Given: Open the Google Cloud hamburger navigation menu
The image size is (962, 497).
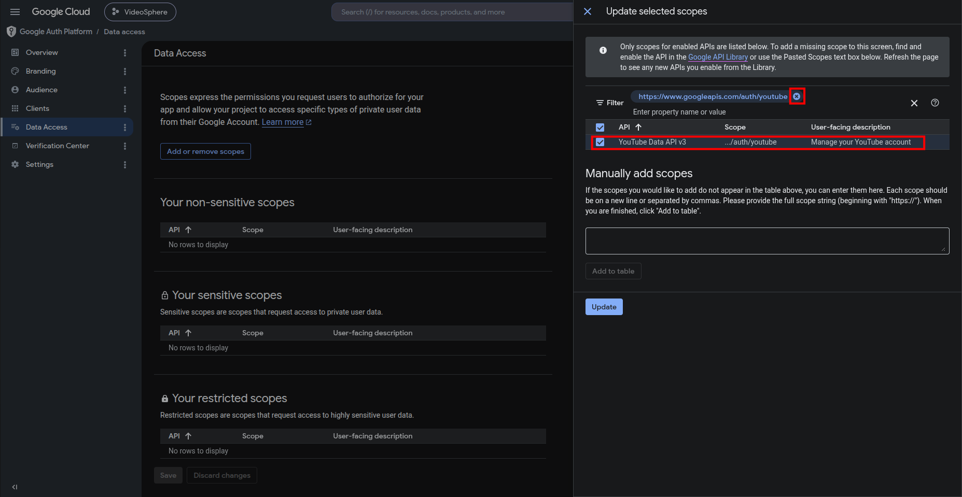Looking at the screenshot, I should point(15,12).
